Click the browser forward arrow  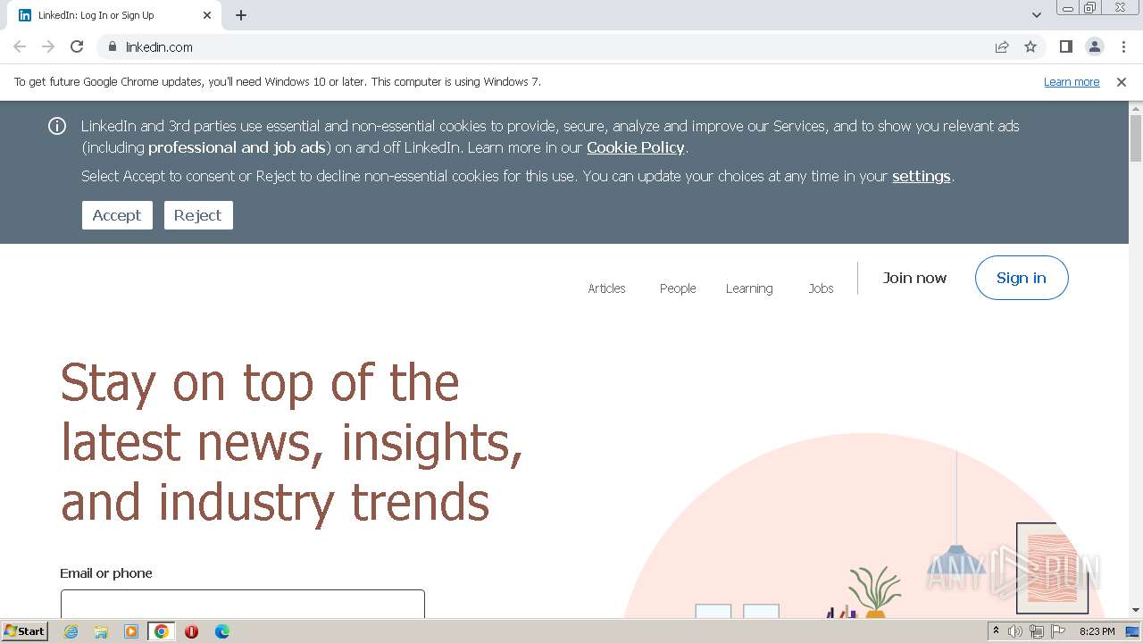(48, 46)
